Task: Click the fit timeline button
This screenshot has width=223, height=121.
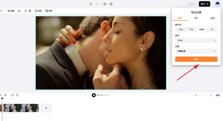Action: 218,95
